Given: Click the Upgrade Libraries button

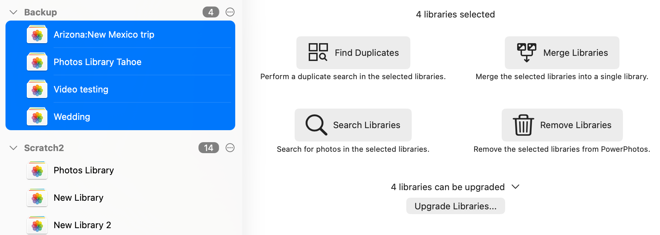Looking at the screenshot, I should [x=455, y=206].
